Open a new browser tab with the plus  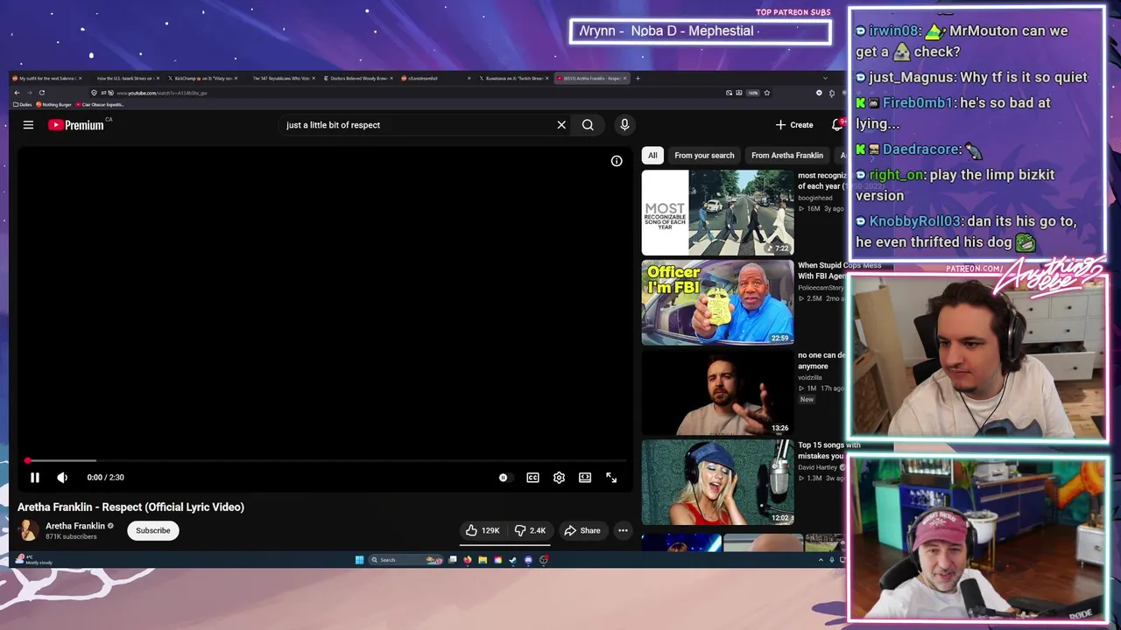(638, 78)
